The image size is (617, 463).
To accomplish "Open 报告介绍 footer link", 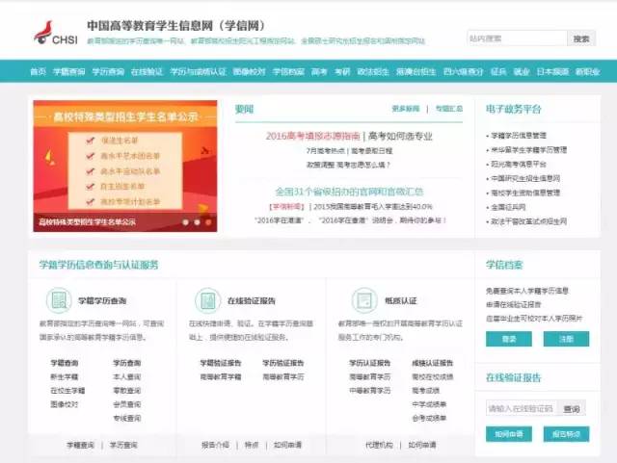I will click(x=215, y=445).
